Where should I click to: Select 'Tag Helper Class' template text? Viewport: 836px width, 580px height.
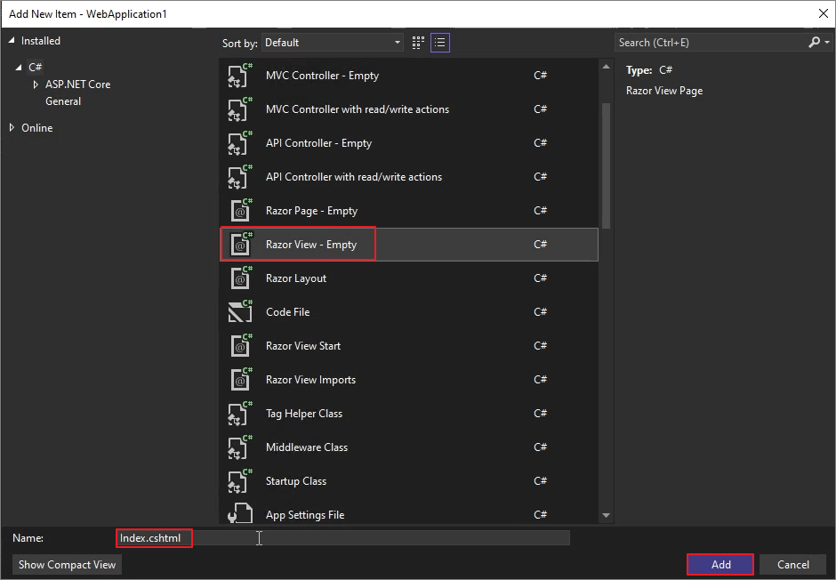click(304, 414)
